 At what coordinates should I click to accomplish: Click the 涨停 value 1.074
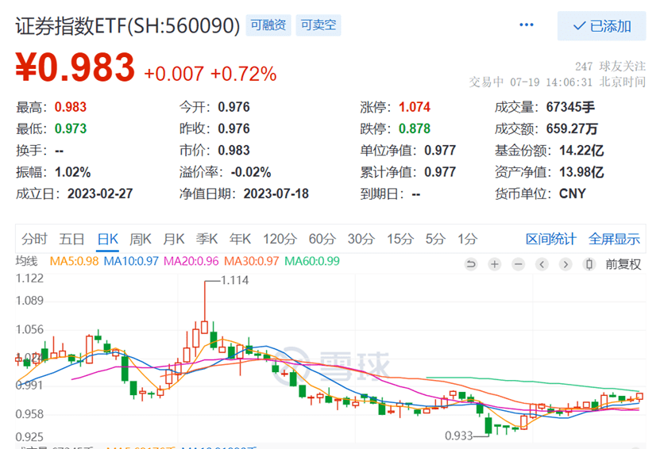click(x=415, y=107)
